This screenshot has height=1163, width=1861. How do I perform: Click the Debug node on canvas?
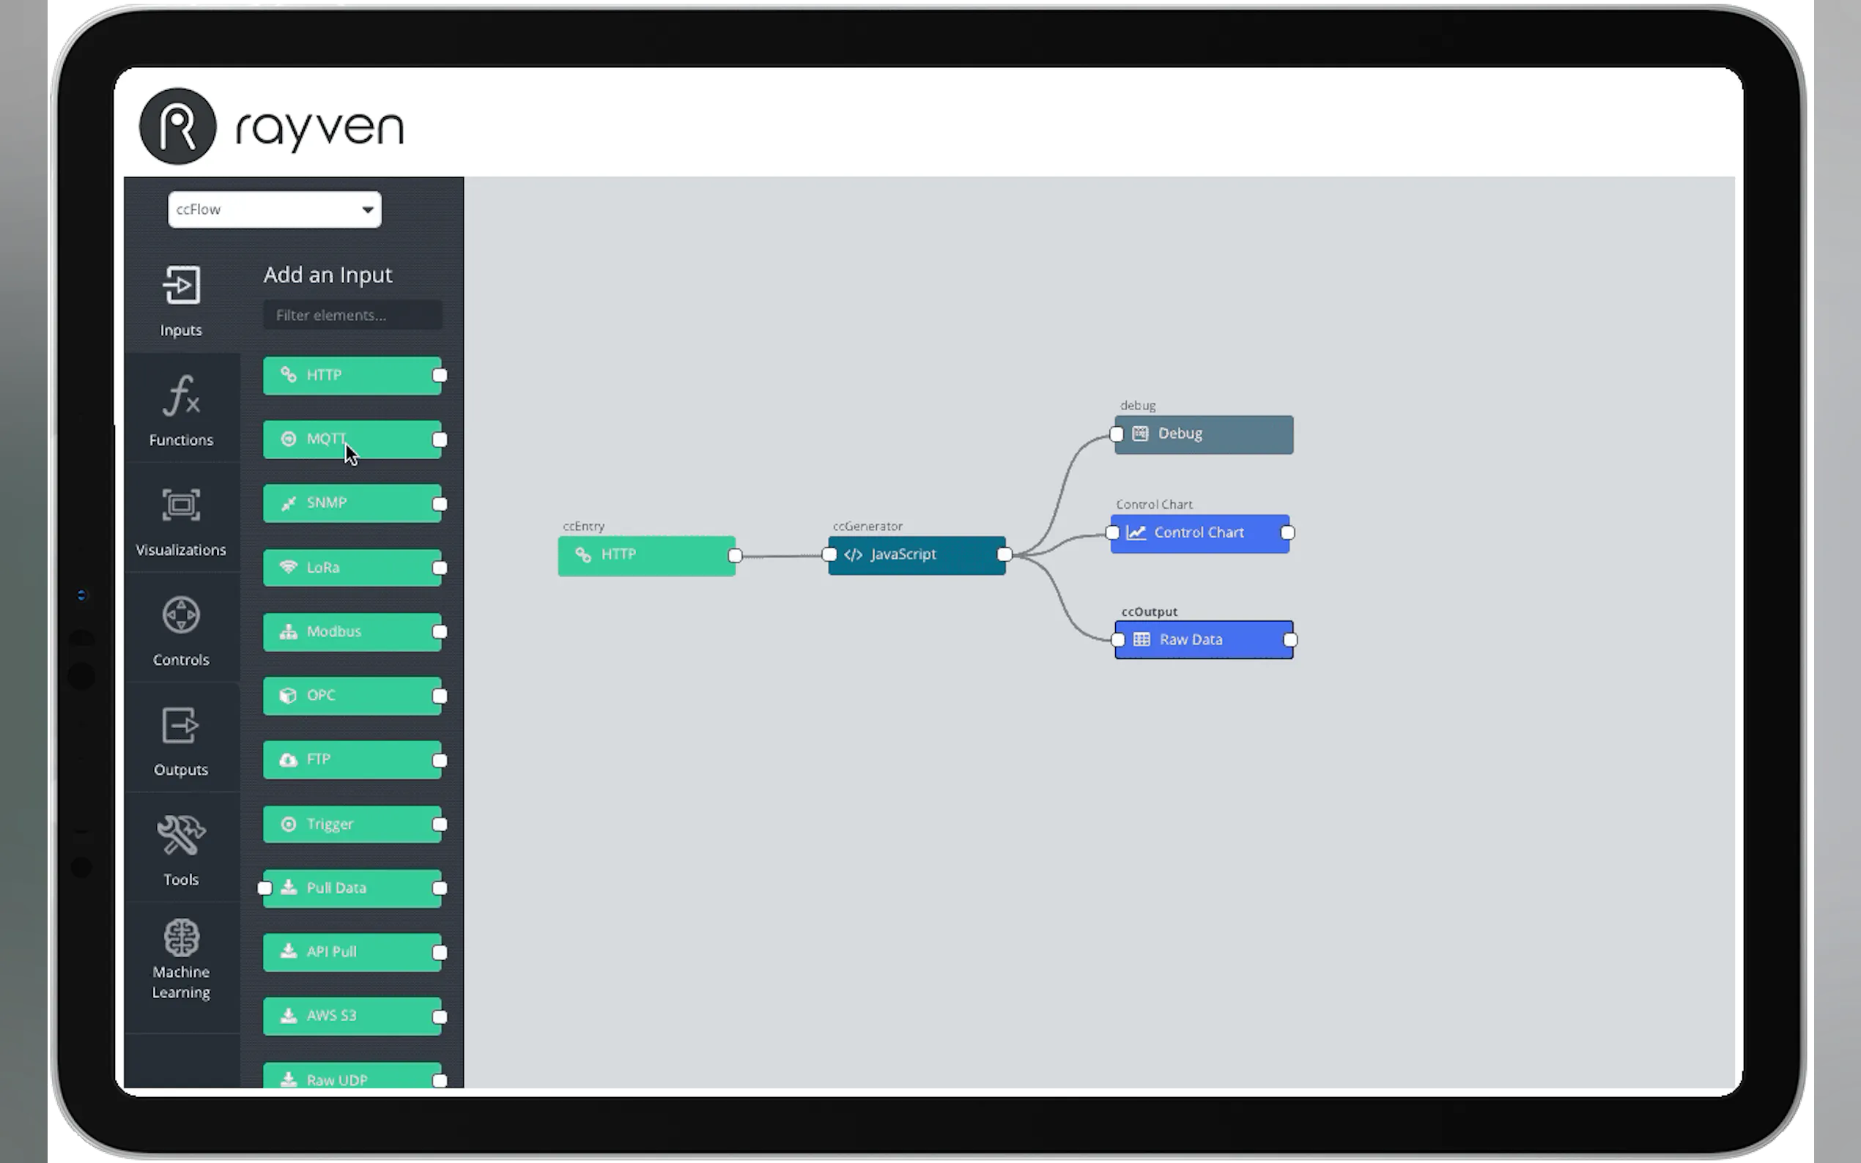click(x=1204, y=434)
